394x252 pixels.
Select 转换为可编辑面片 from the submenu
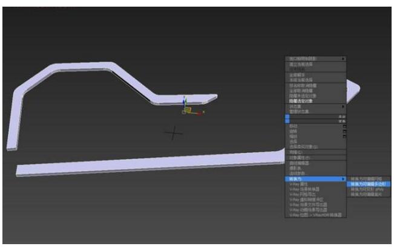click(x=367, y=194)
